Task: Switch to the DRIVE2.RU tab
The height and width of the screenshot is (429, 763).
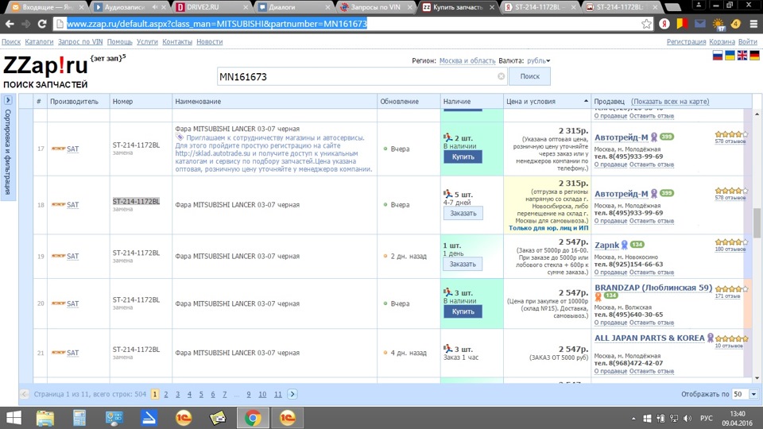Action: (x=211, y=7)
